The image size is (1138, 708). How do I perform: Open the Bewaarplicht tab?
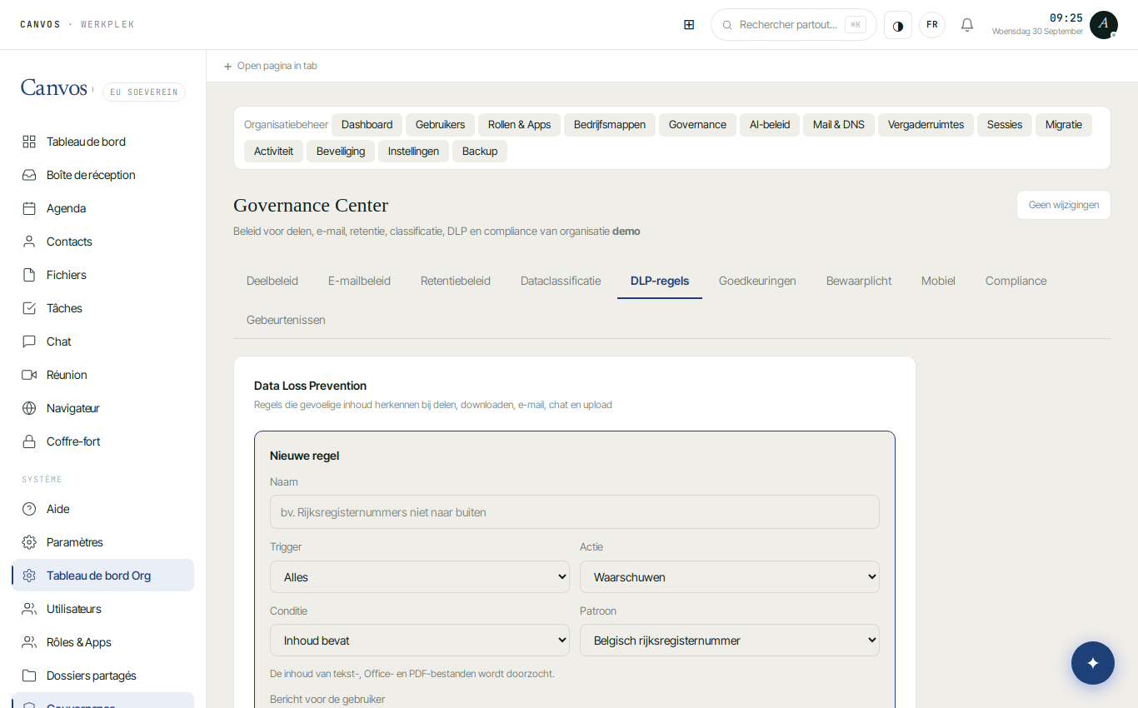click(x=859, y=281)
